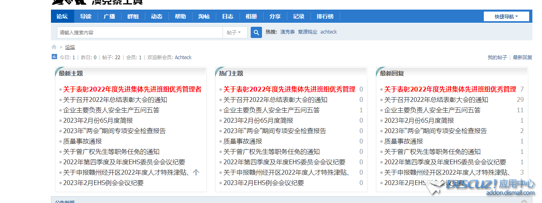The height and width of the screenshot is (203, 542).
Task: Click reply count 11 in 最新回复
Action: 520,110
